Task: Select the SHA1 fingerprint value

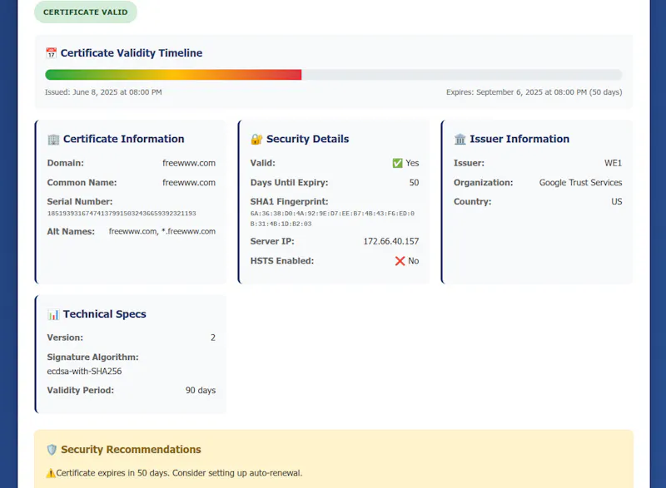Action: coord(332,219)
